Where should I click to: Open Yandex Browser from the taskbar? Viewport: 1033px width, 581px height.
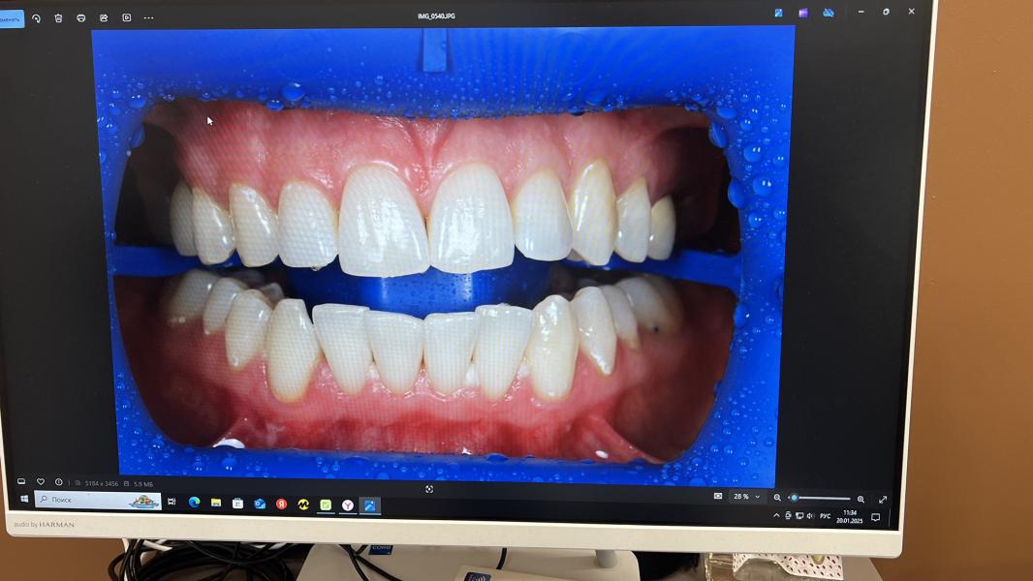click(x=348, y=505)
